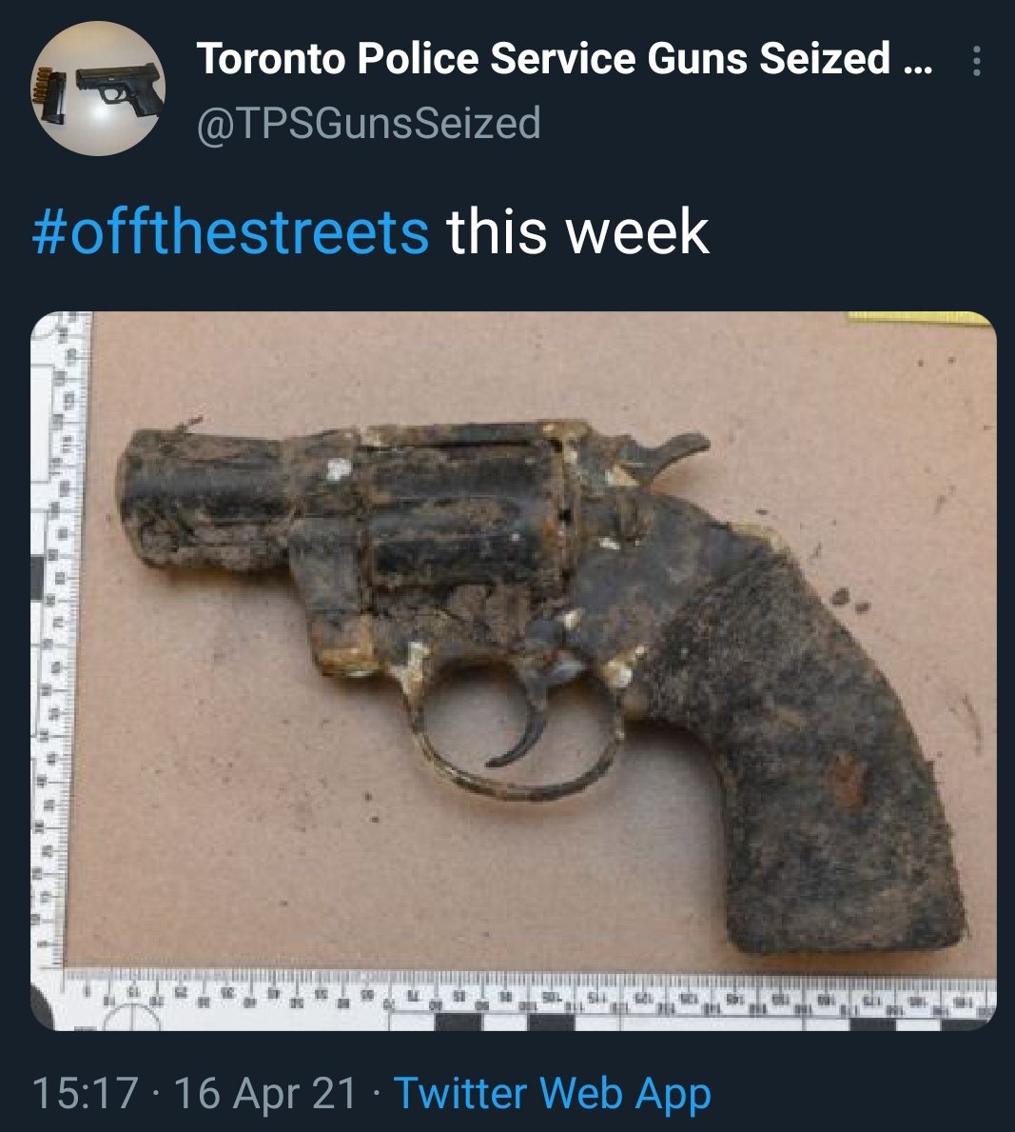
Task: Click the "this week" tweet text
Action: click(577, 231)
